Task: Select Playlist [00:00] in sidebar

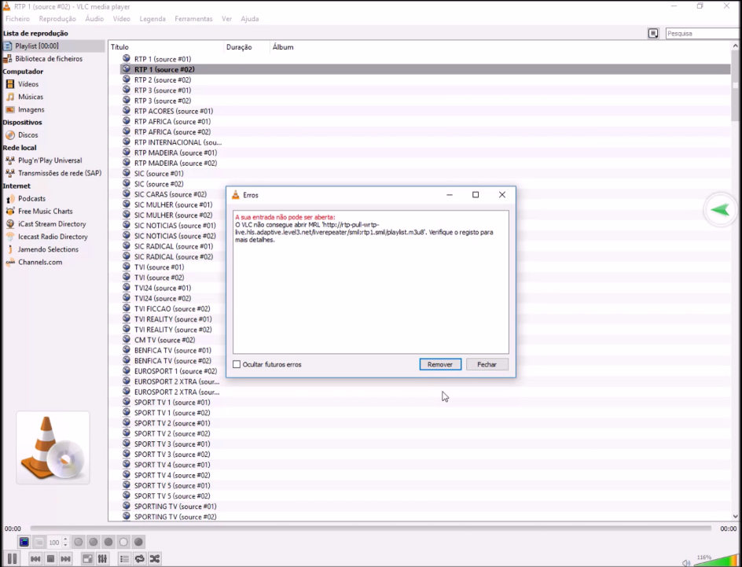Action: point(53,46)
